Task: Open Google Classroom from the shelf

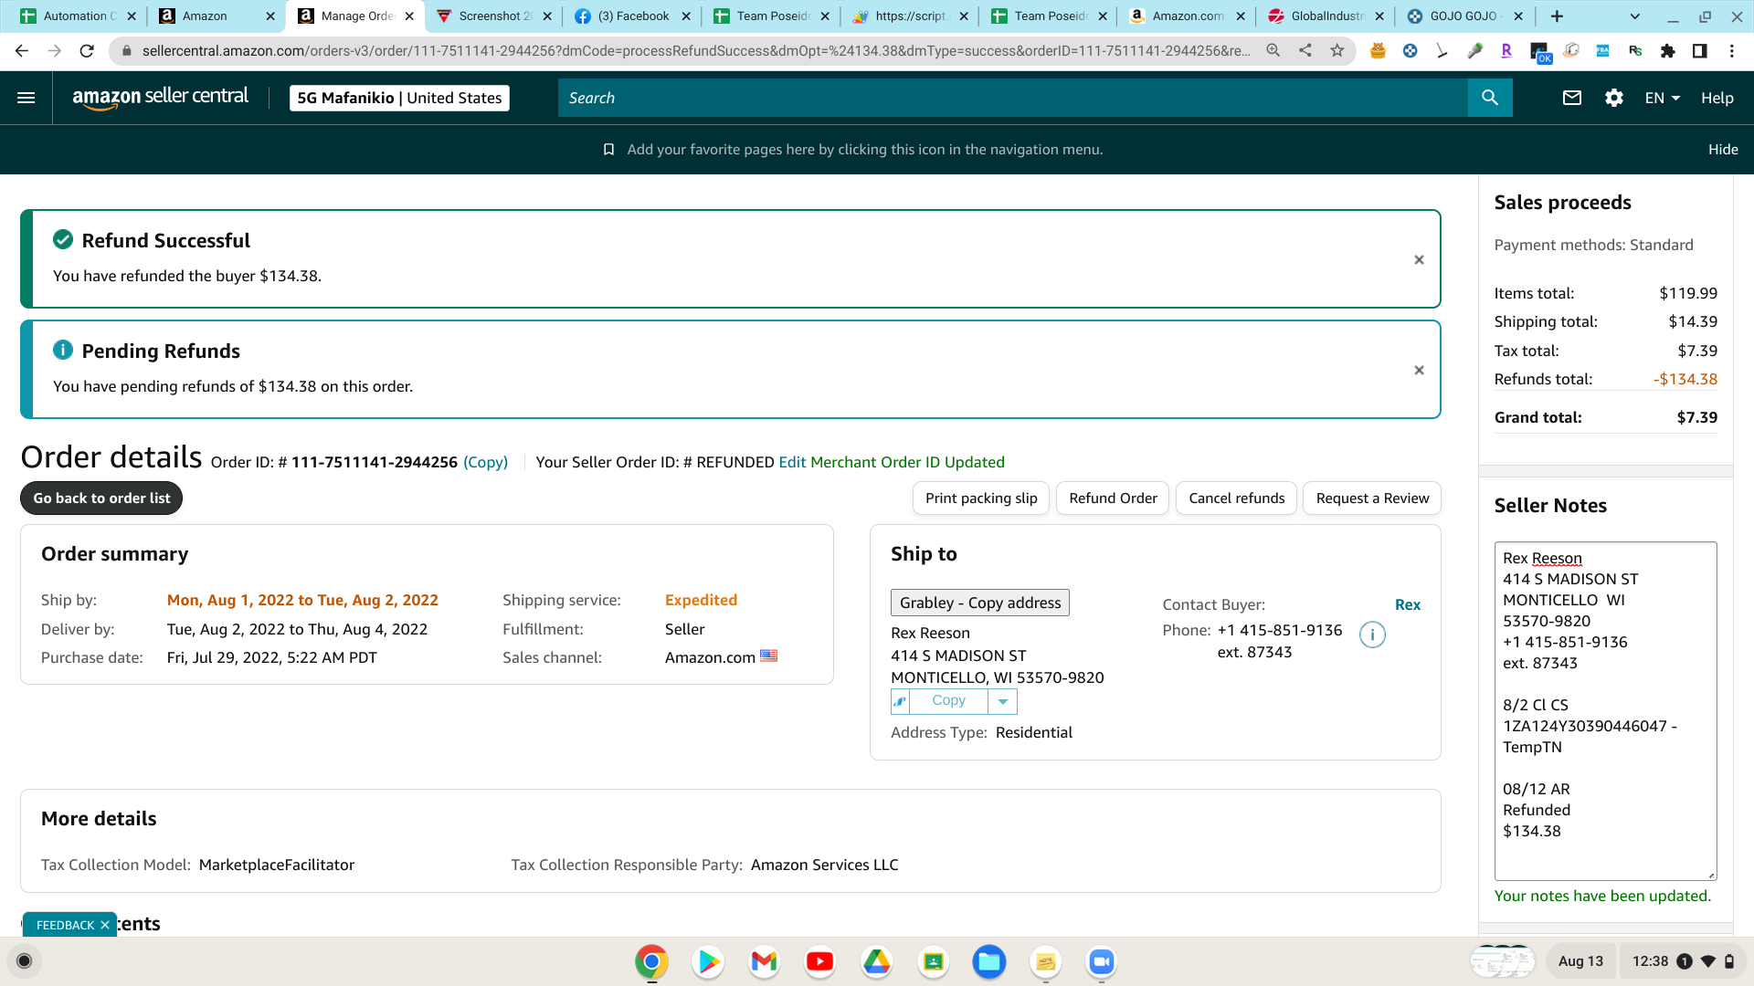Action: pyautogui.click(x=933, y=961)
